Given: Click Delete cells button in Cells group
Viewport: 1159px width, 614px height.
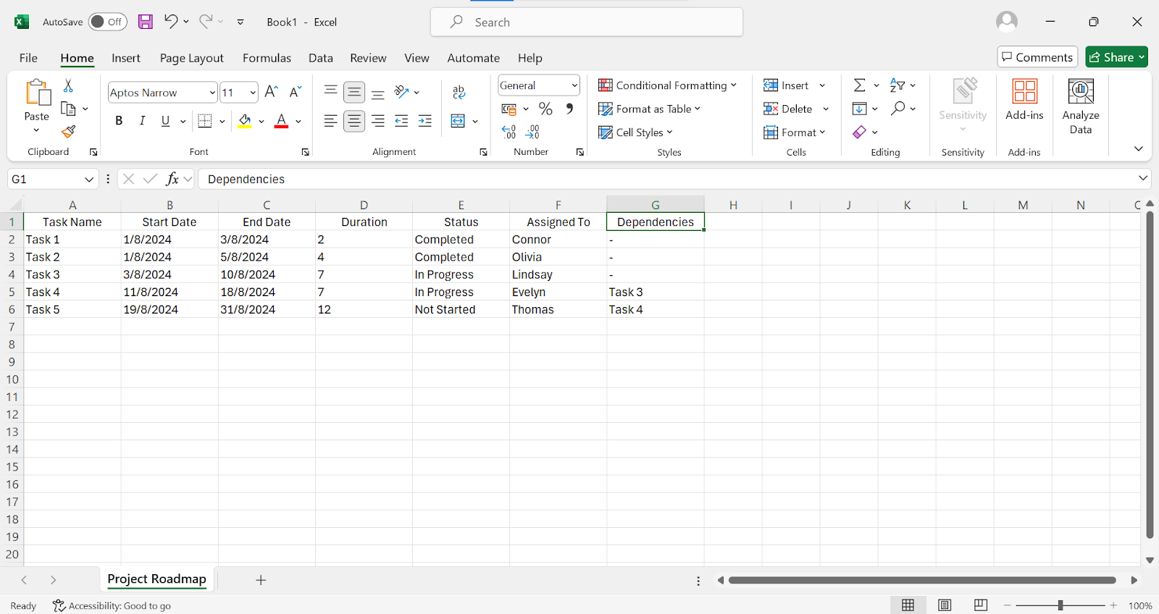Looking at the screenshot, I should [x=788, y=109].
